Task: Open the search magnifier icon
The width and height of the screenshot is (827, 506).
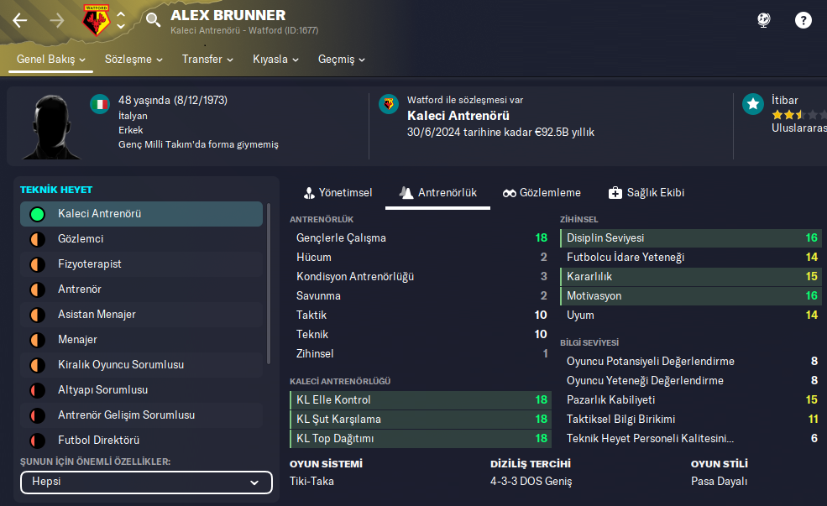Action: click(x=153, y=20)
